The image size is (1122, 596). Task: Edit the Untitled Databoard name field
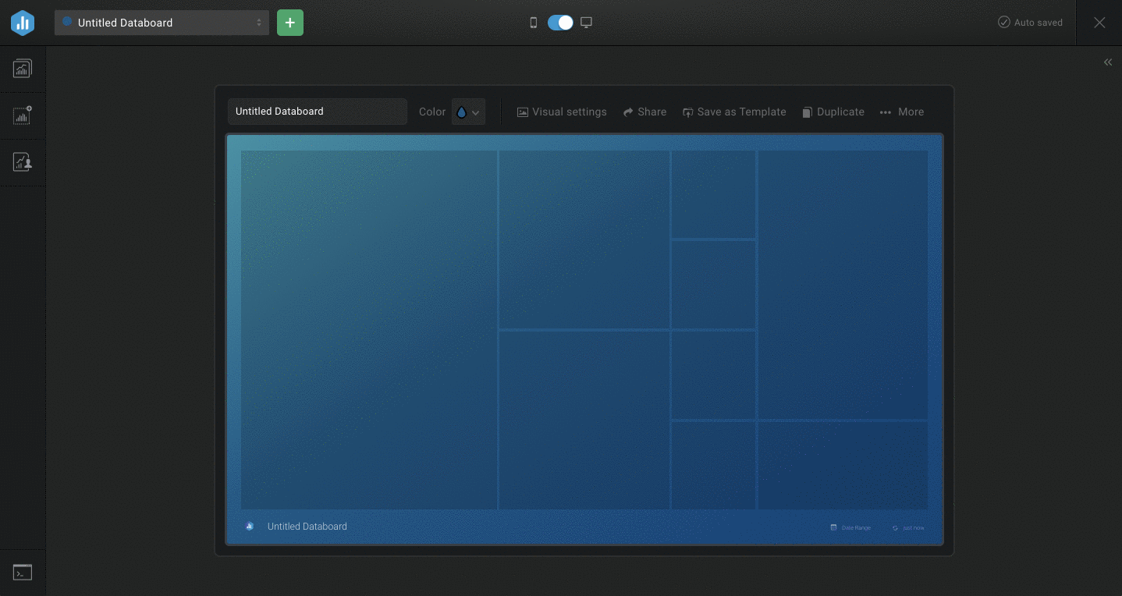click(318, 112)
